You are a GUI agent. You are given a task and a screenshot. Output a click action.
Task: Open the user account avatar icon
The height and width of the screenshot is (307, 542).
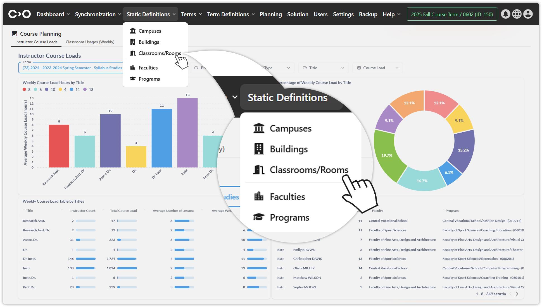[x=528, y=14]
